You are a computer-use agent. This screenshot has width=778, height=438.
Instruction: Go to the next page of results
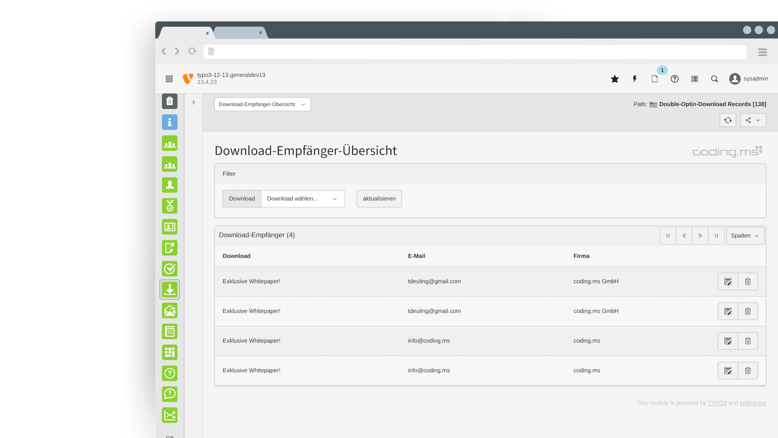coord(700,236)
